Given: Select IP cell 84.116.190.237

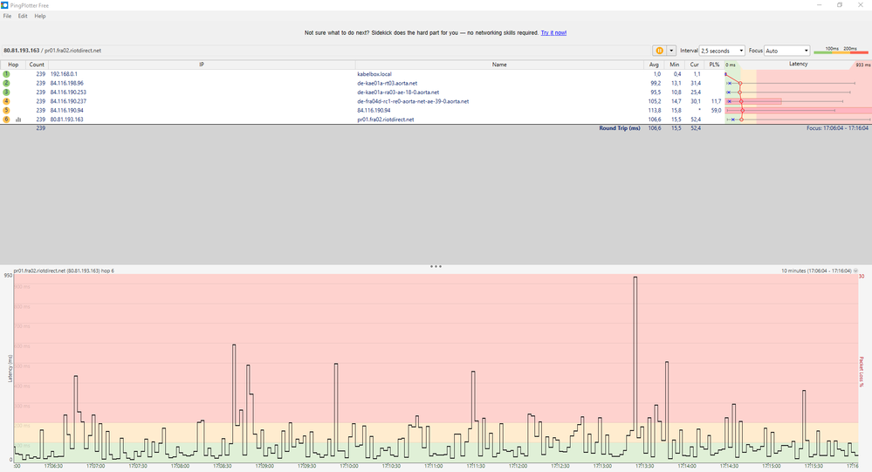Looking at the screenshot, I should pos(68,101).
